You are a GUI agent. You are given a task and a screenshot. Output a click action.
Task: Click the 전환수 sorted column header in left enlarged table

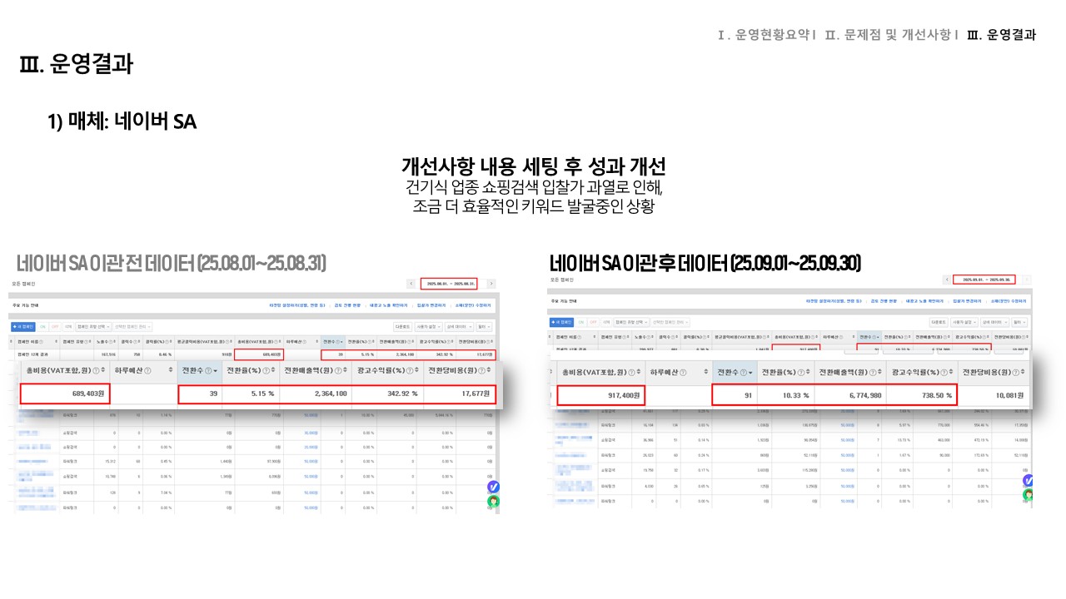[x=197, y=370]
